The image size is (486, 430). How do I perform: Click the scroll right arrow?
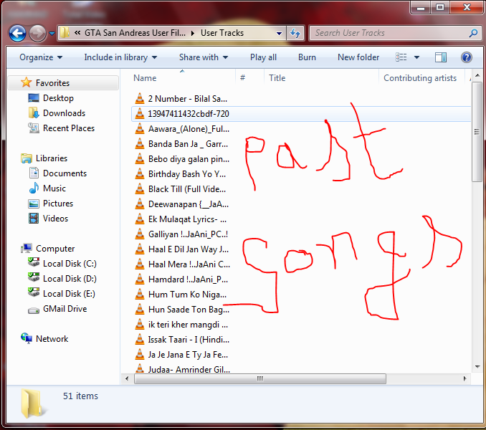click(464, 378)
